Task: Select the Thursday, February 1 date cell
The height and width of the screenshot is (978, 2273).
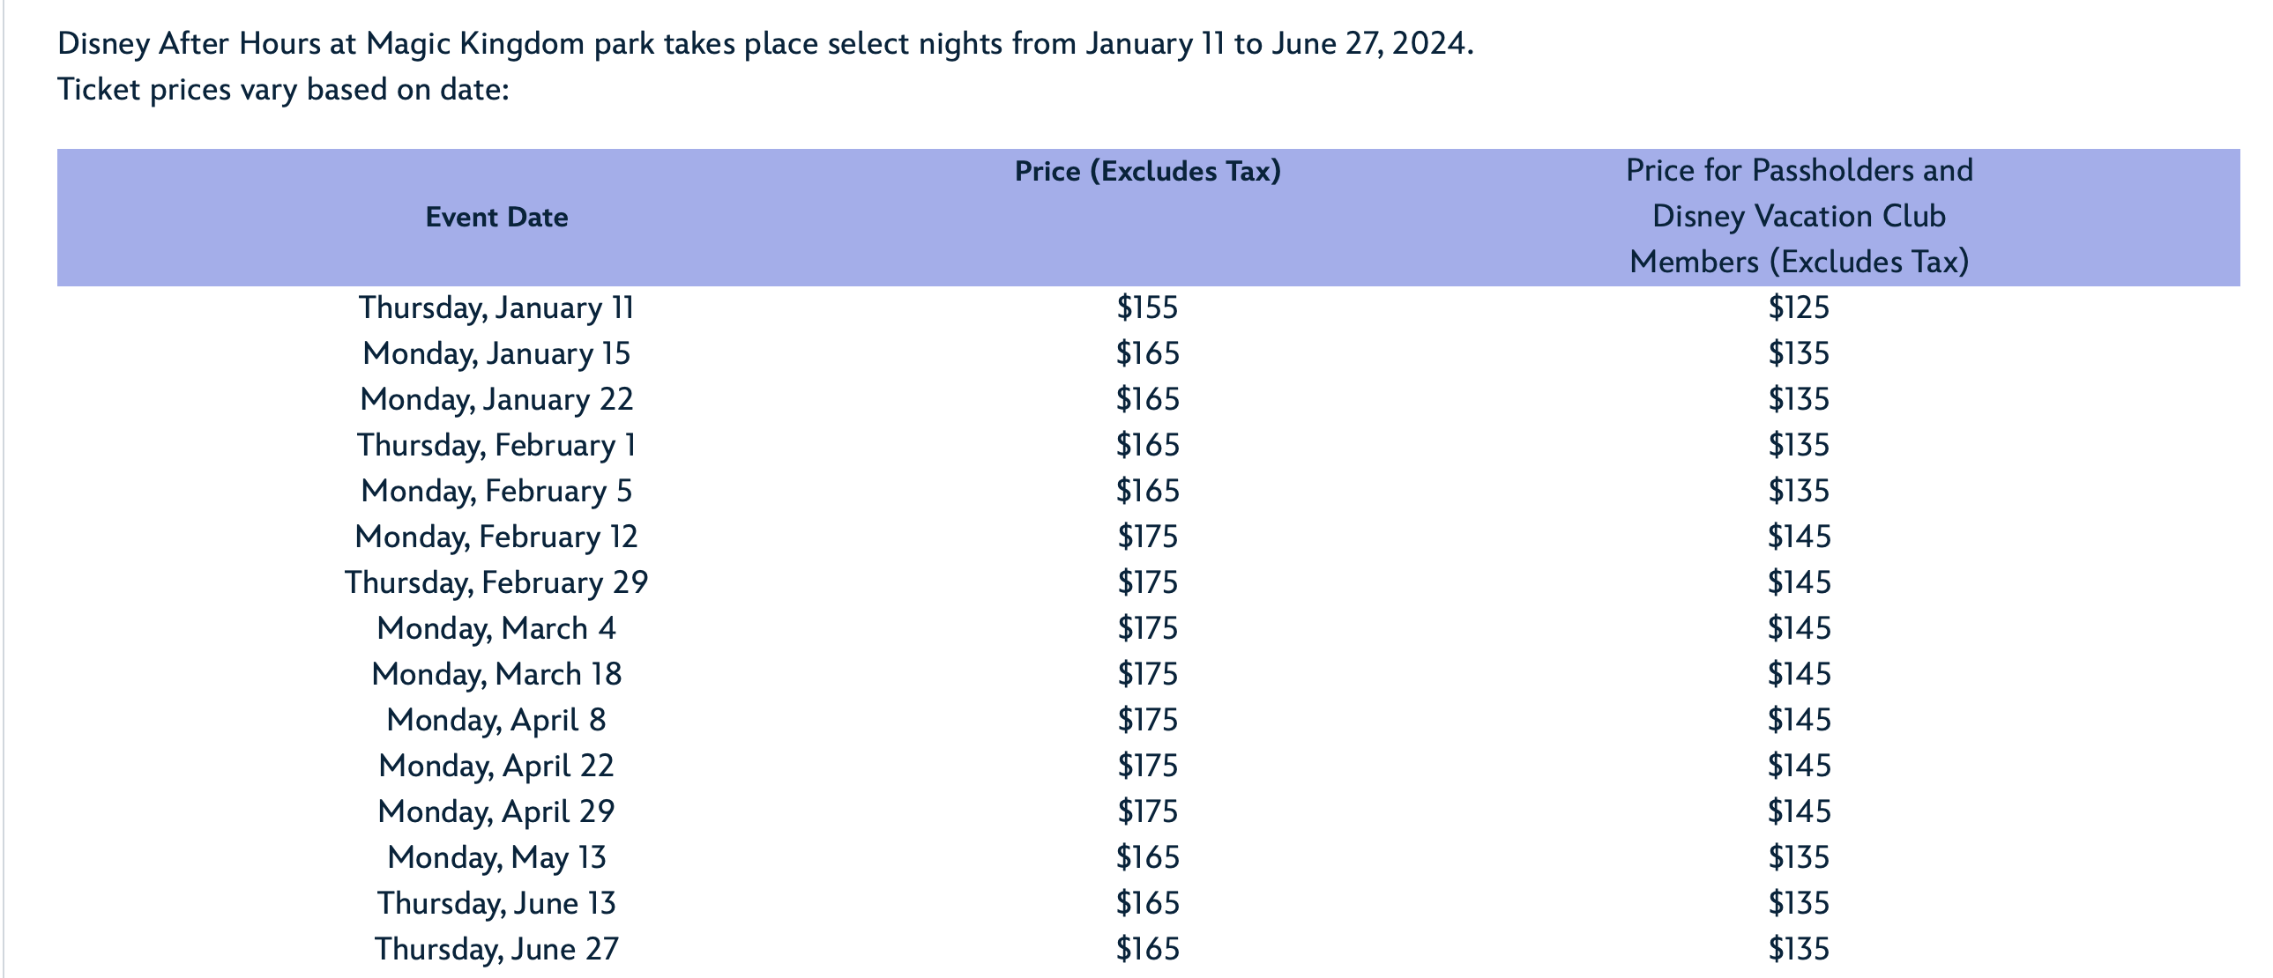Action: click(496, 445)
